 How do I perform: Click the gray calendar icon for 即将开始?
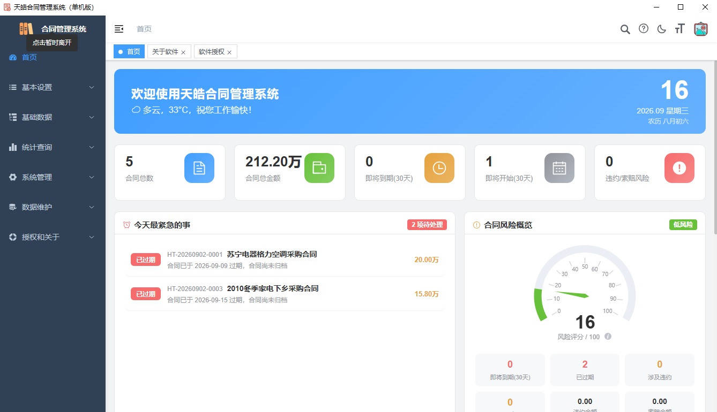[x=559, y=168]
